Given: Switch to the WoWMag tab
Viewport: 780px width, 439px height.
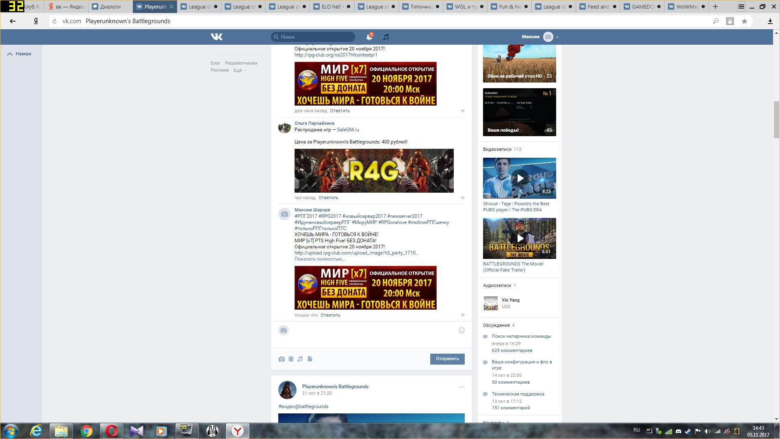Looking at the screenshot, I should click(x=687, y=7).
